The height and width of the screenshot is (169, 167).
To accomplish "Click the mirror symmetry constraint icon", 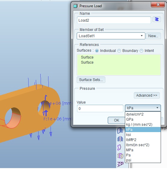I will (120, 139).
